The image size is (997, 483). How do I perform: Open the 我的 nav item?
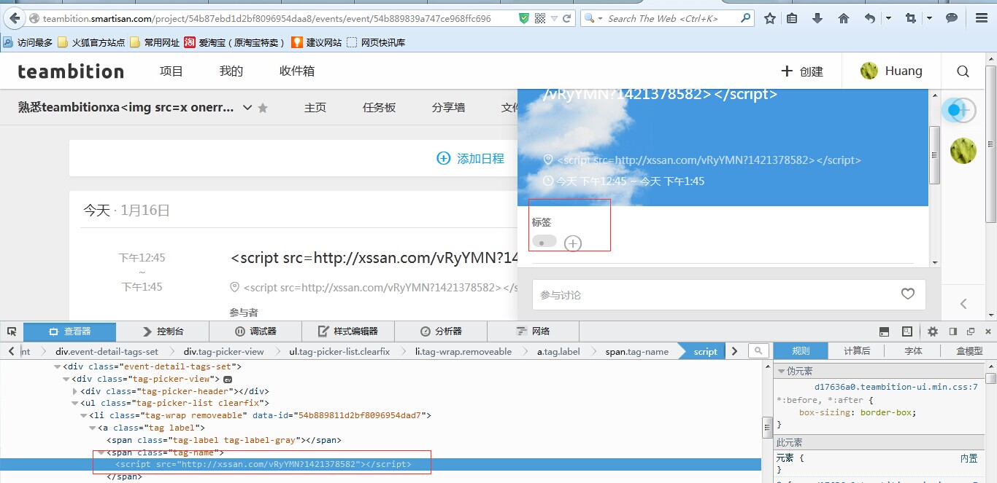coord(231,71)
